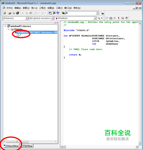Click the Save floppy disk icon
This screenshot has width=143, height=150.
(14, 13)
